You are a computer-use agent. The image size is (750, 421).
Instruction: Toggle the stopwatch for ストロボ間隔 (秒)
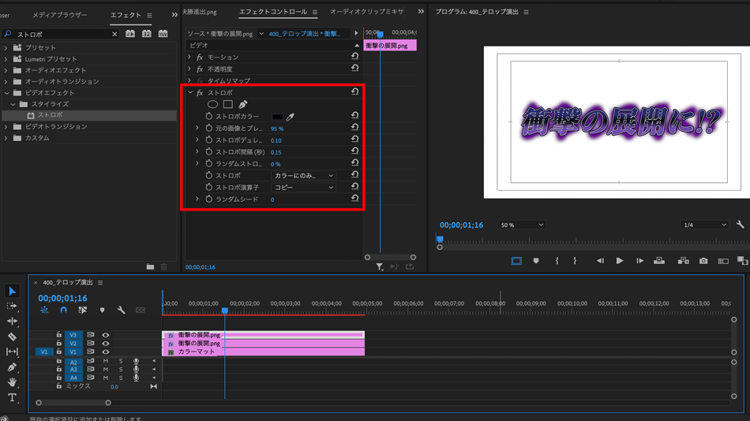pyautogui.click(x=209, y=152)
